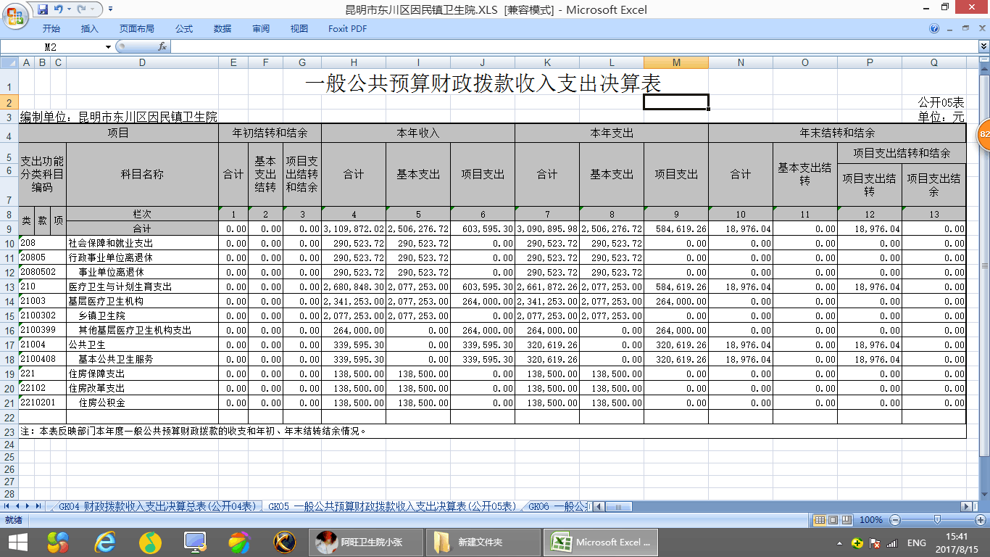Launch Internet Explorer from taskbar
Screen dimensions: 990x557
(x=105, y=542)
